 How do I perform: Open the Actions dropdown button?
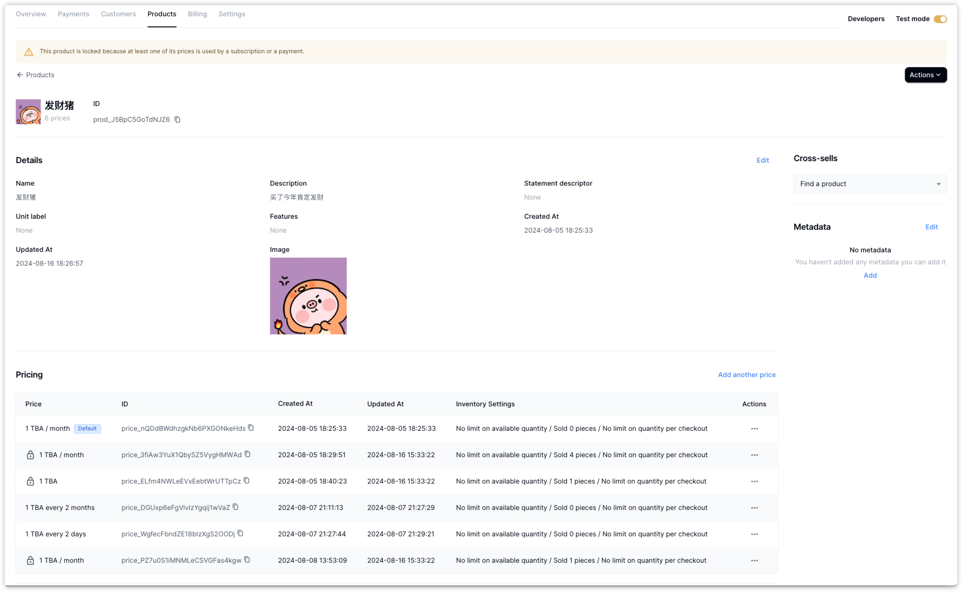click(925, 75)
